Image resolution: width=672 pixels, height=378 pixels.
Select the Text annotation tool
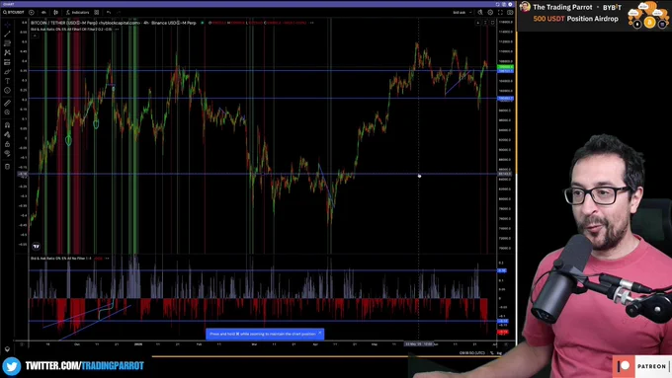coord(7,81)
